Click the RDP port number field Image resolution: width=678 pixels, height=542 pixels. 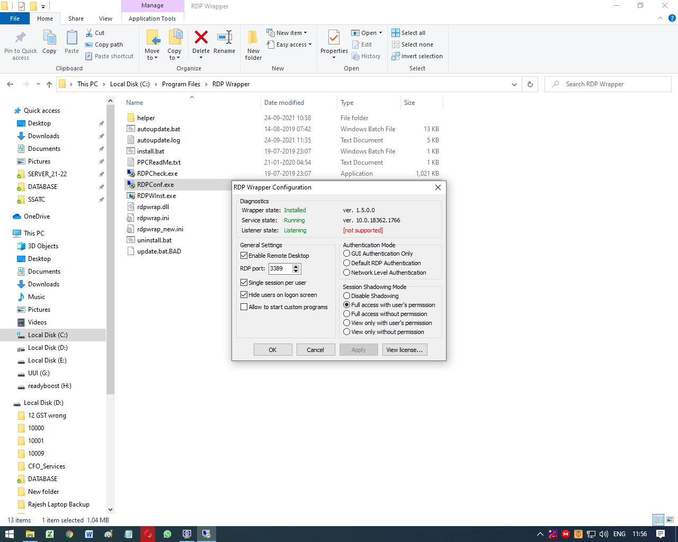click(x=280, y=268)
